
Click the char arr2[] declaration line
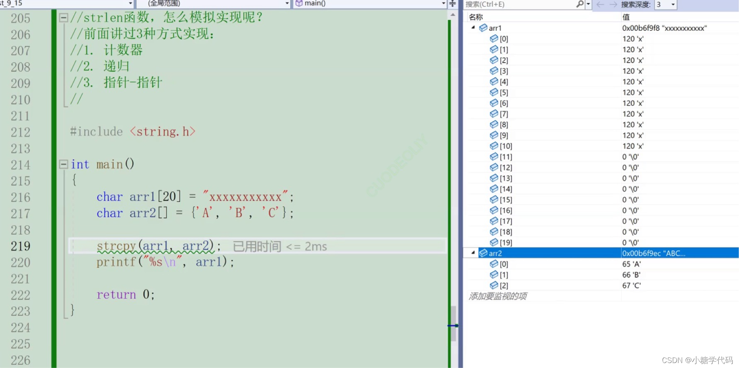pos(195,213)
